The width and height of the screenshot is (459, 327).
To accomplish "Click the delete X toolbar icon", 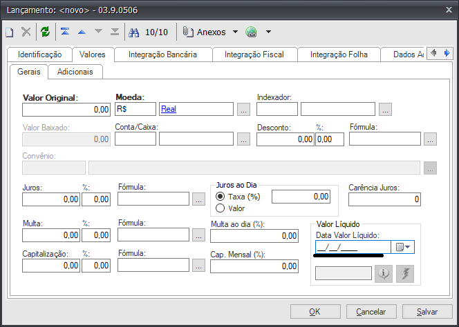I will point(26,32).
